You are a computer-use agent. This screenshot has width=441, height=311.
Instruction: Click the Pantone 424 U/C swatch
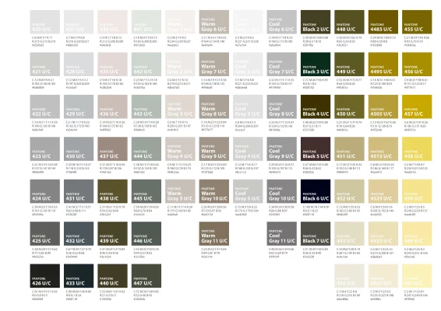45,191
